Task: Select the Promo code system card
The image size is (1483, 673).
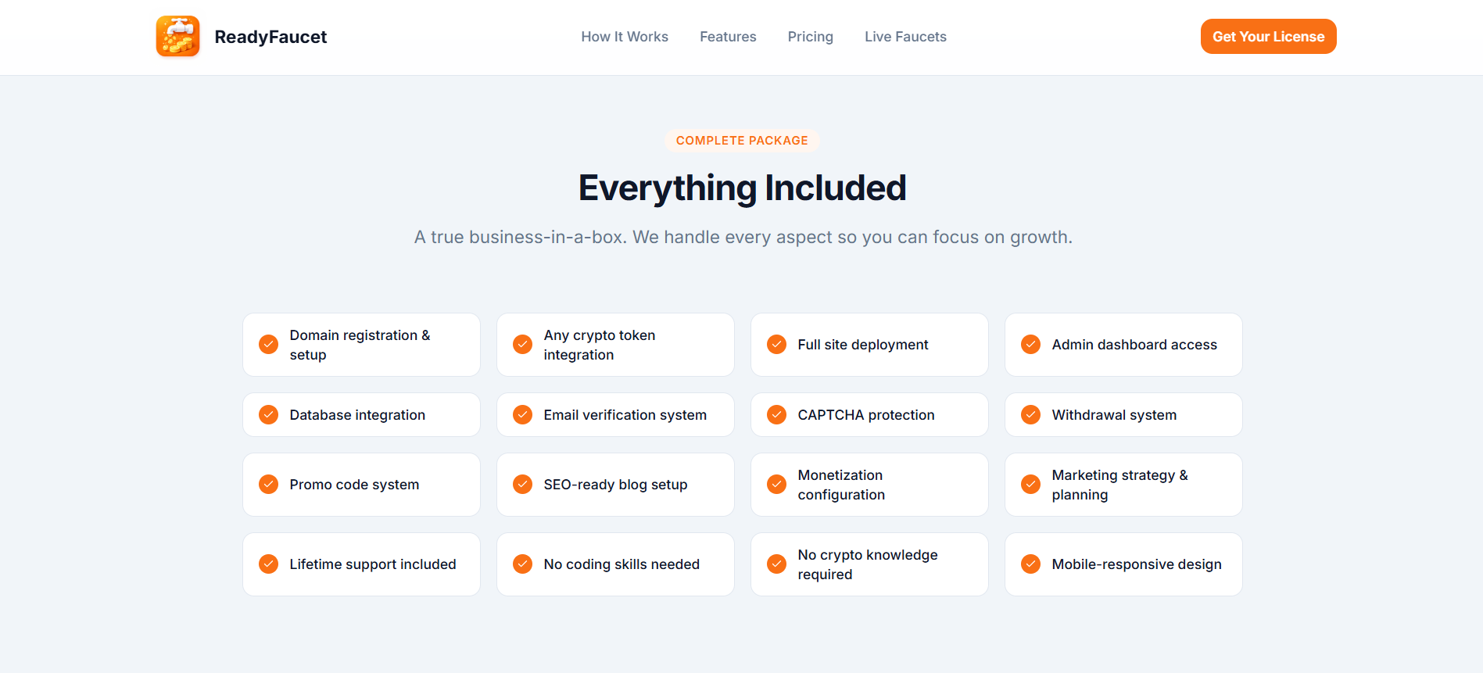Action: pyautogui.click(x=361, y=484)
